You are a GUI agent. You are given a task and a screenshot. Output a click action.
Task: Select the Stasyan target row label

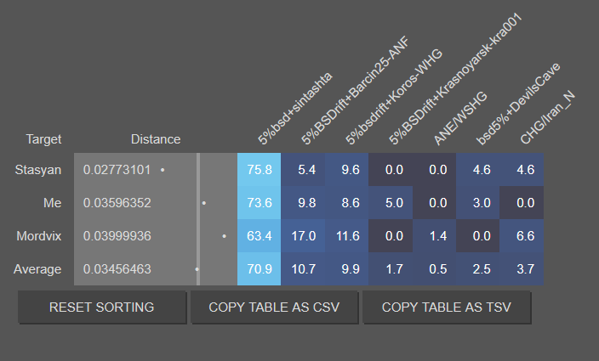point(37,170)
